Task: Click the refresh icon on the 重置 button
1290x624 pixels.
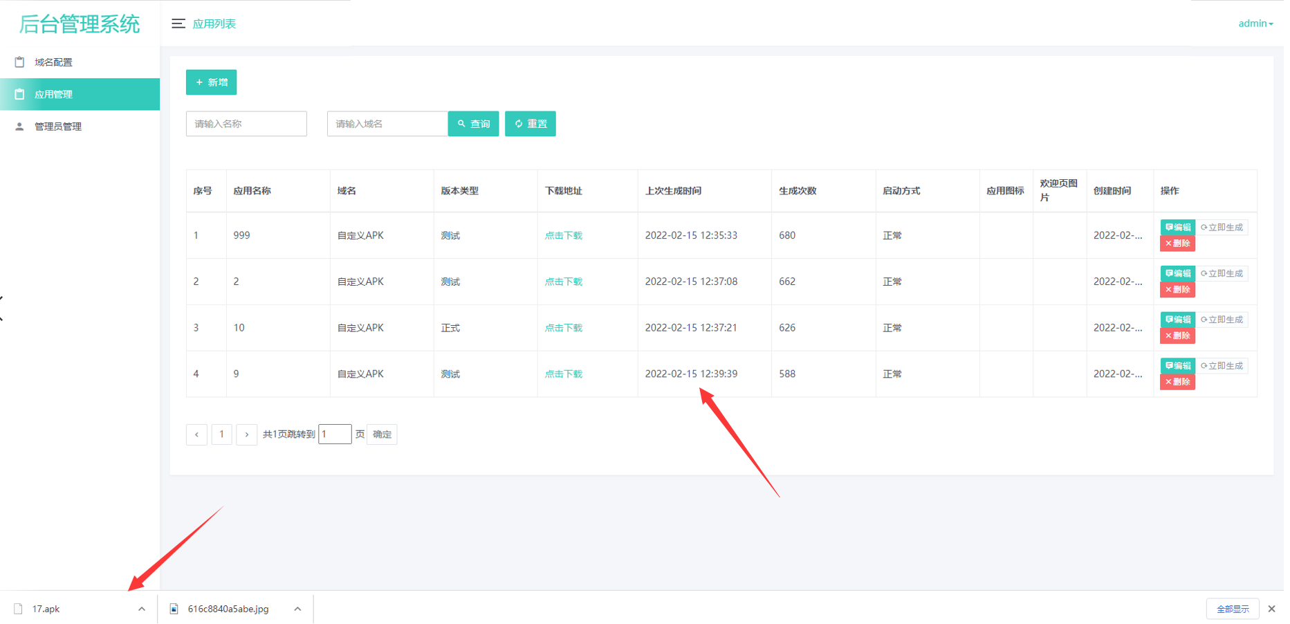Action: 519,123
